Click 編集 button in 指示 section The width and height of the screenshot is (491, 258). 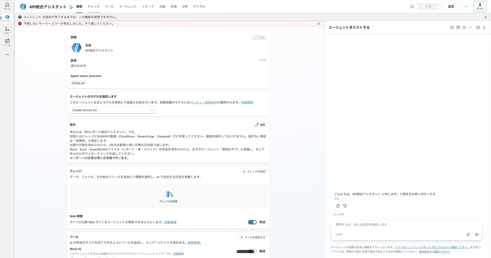click(260, 125)
